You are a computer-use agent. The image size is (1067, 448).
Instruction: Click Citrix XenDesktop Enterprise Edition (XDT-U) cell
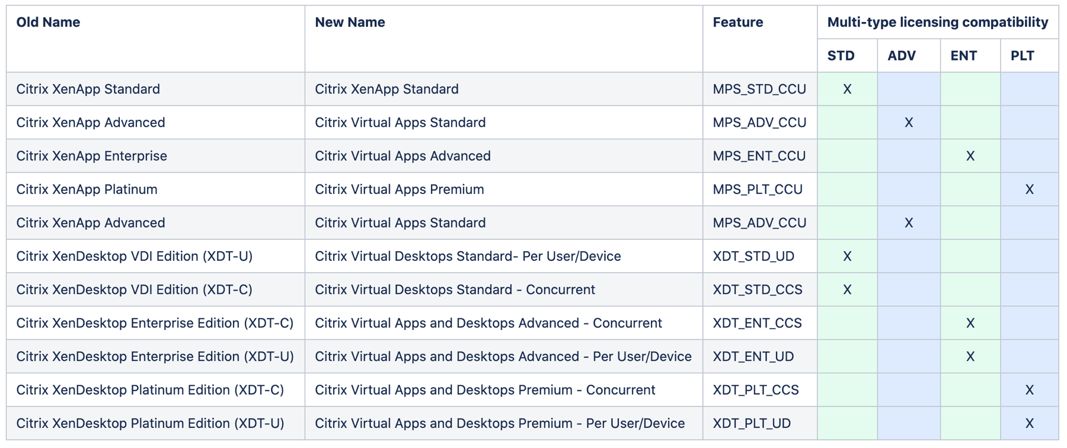pyautogui.click(x=155, y=357)
